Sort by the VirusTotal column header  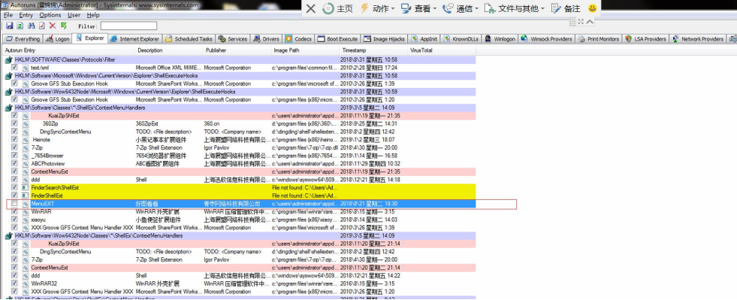(441, 50)
